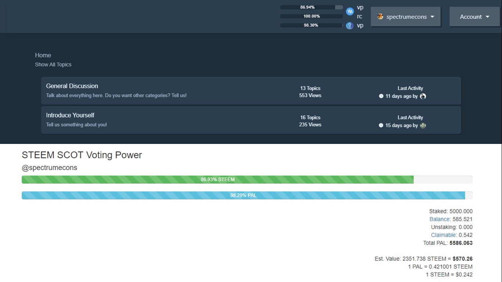This screenshot has height=282, width=502.
Task: Open the spectrumecons user dropdown
Action: (406, 17)
